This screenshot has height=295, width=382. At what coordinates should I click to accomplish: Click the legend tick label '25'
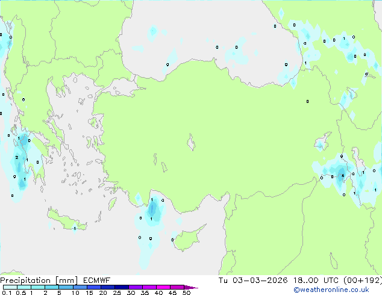click(x=117, y=293)
